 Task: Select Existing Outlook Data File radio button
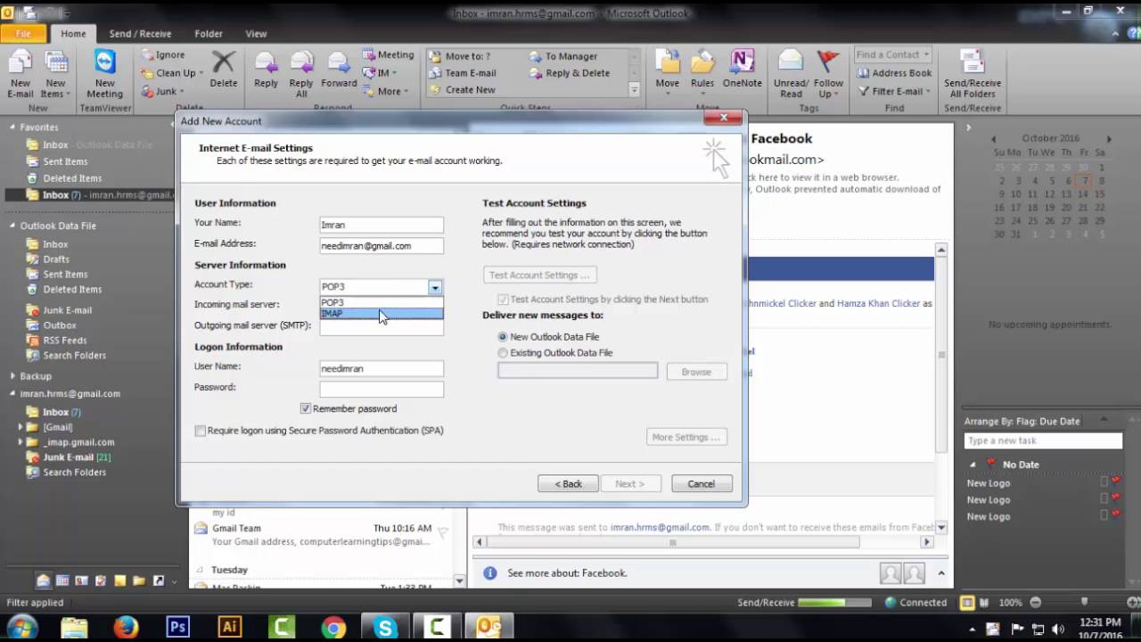pos(503,353)
